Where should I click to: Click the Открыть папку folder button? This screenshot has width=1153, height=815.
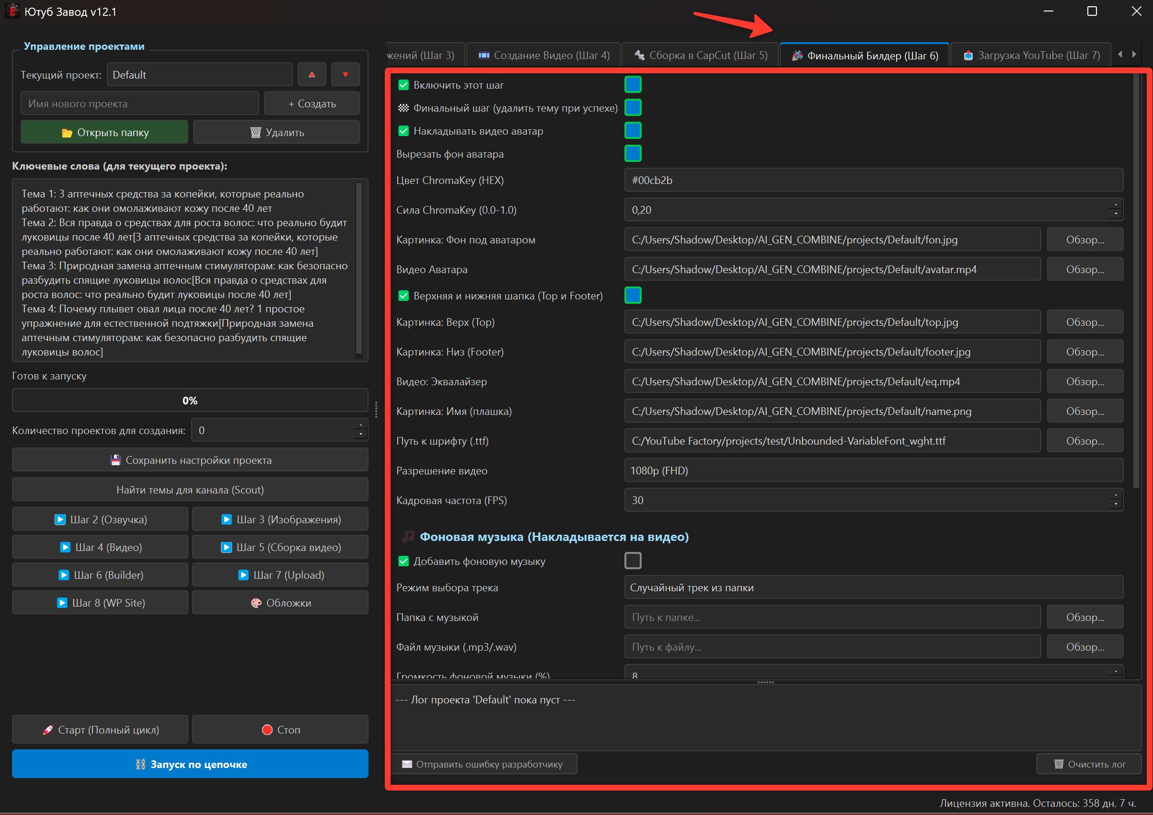(x=104, y=132)
